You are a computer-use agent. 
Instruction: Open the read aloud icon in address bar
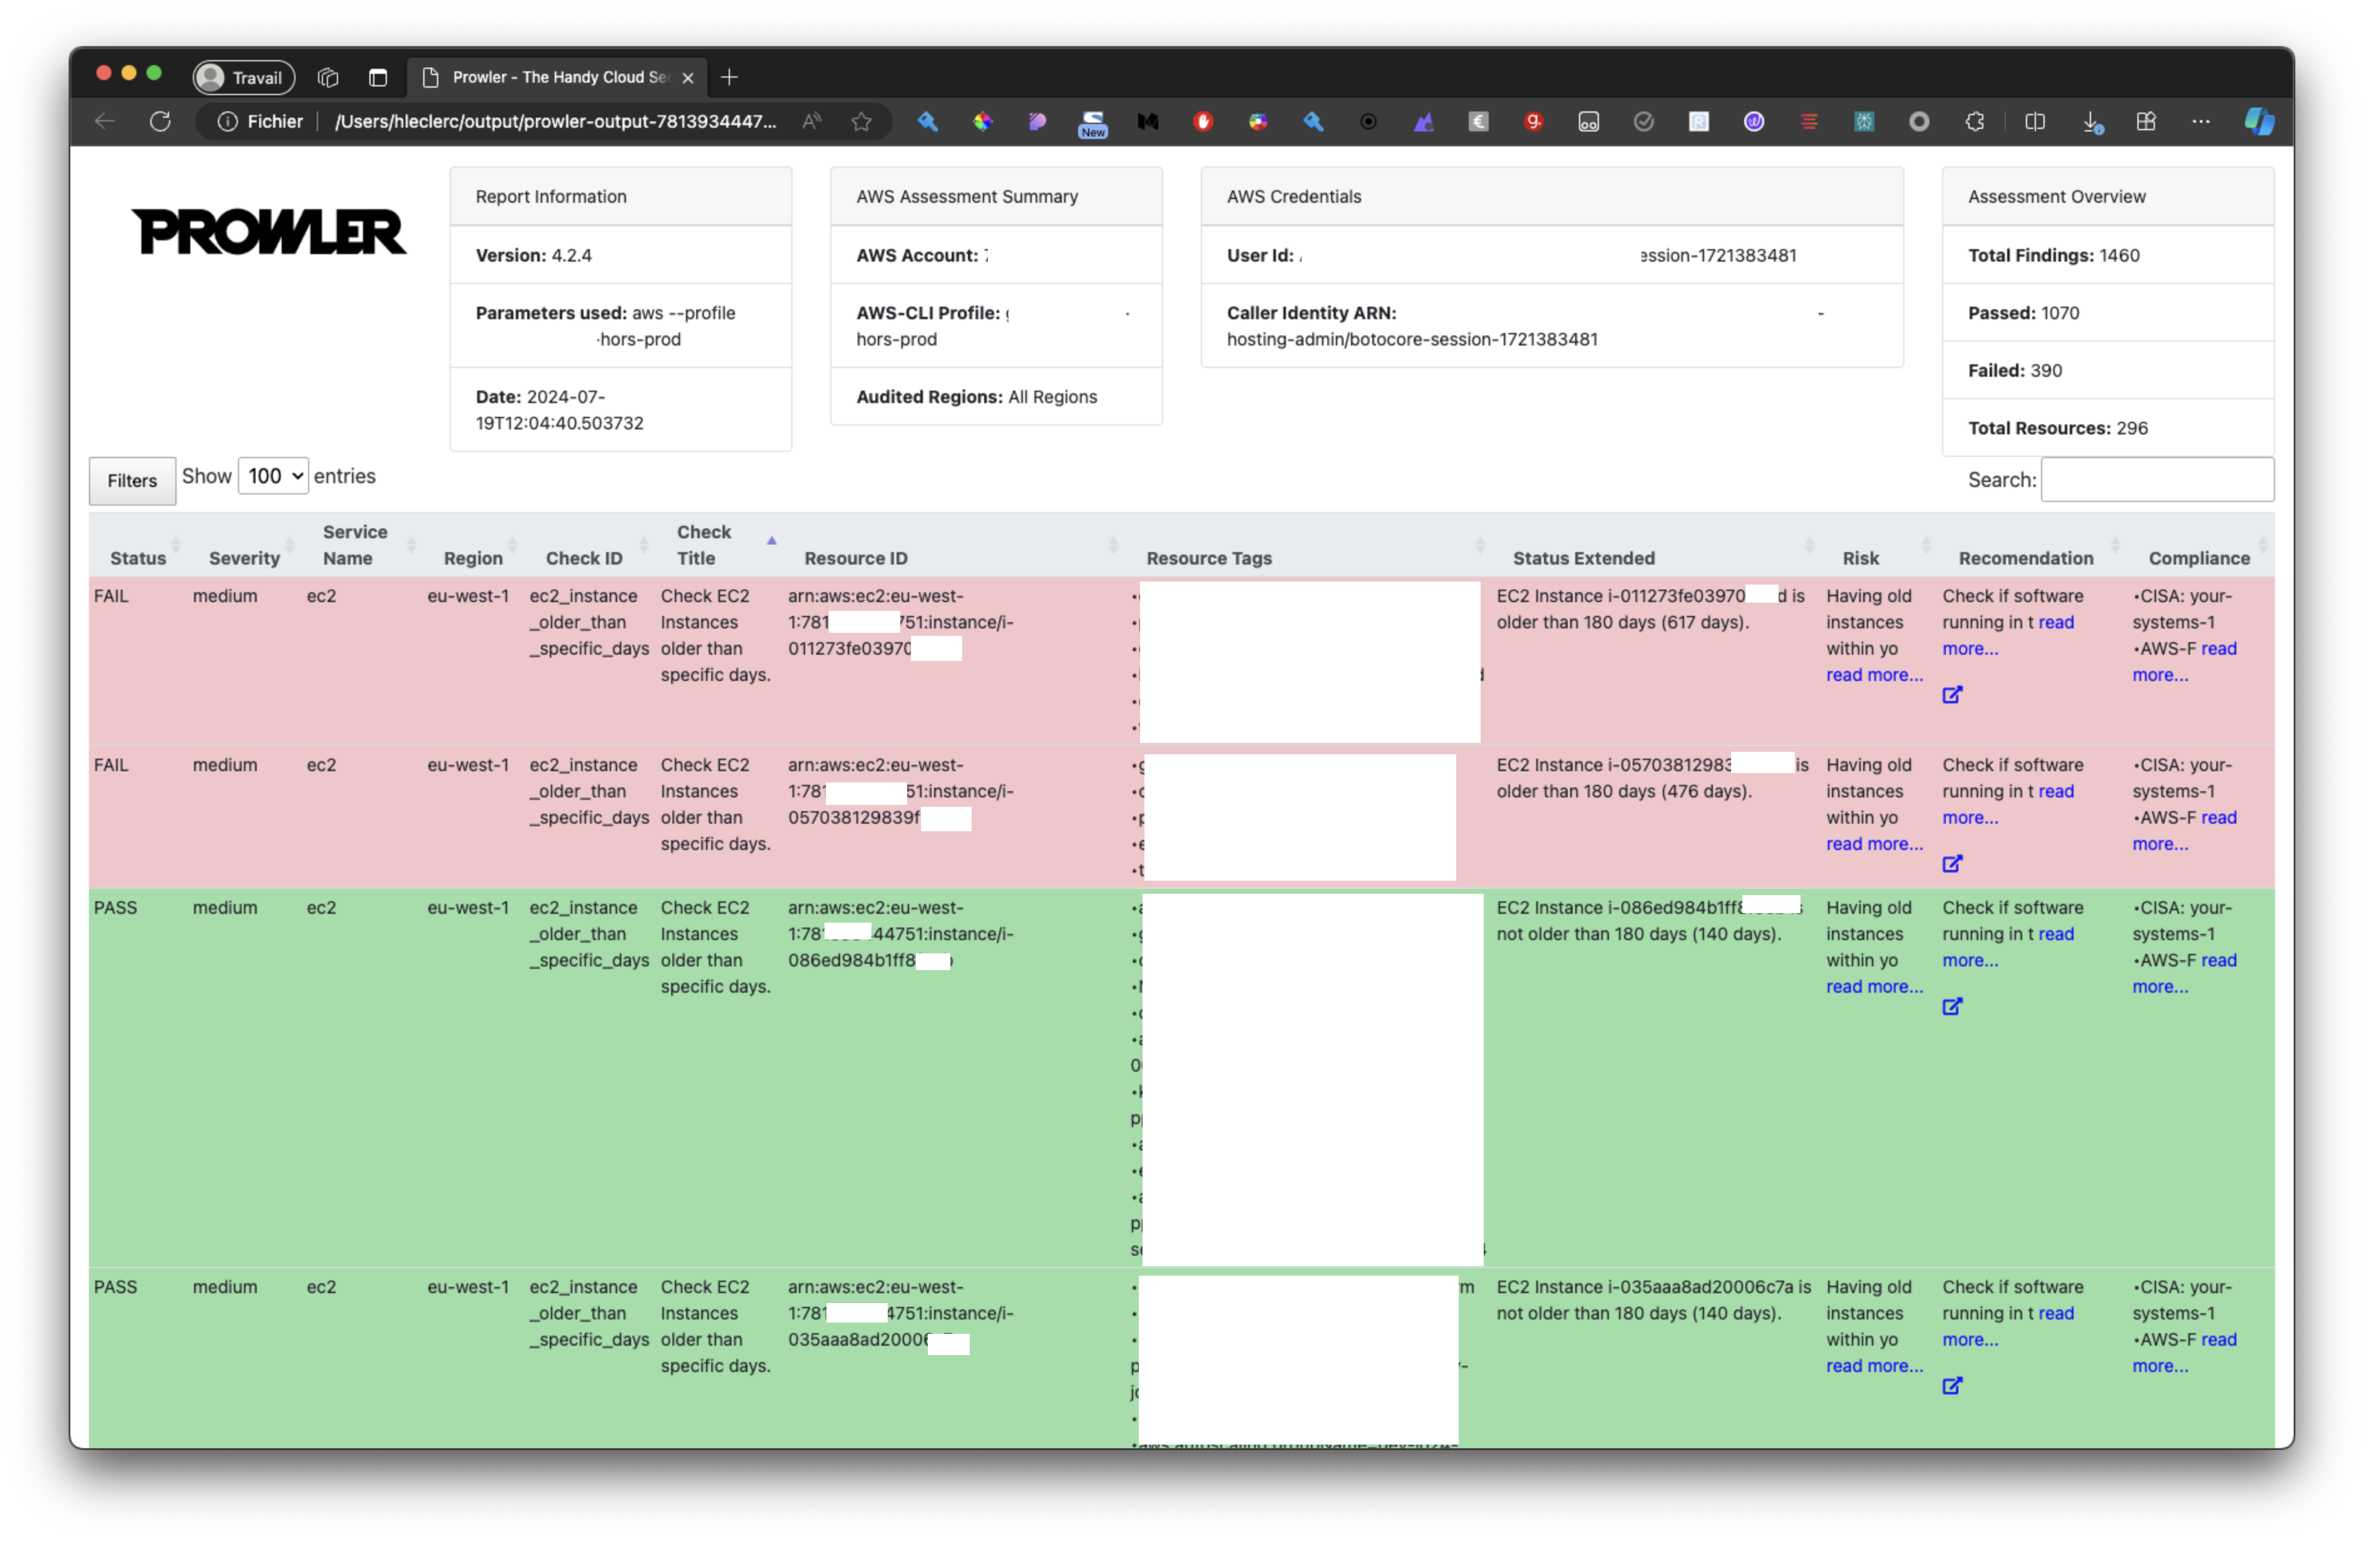point(811,121)
